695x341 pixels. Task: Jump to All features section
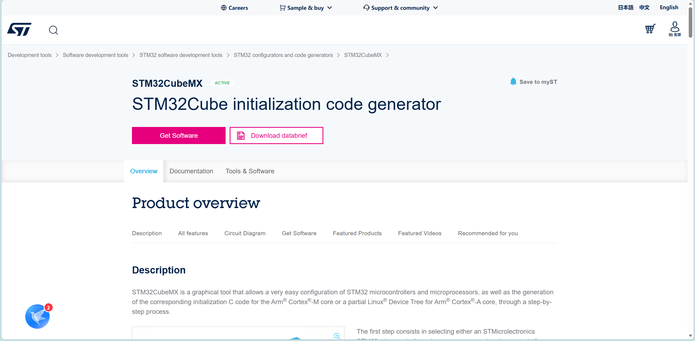pos(193,233)
